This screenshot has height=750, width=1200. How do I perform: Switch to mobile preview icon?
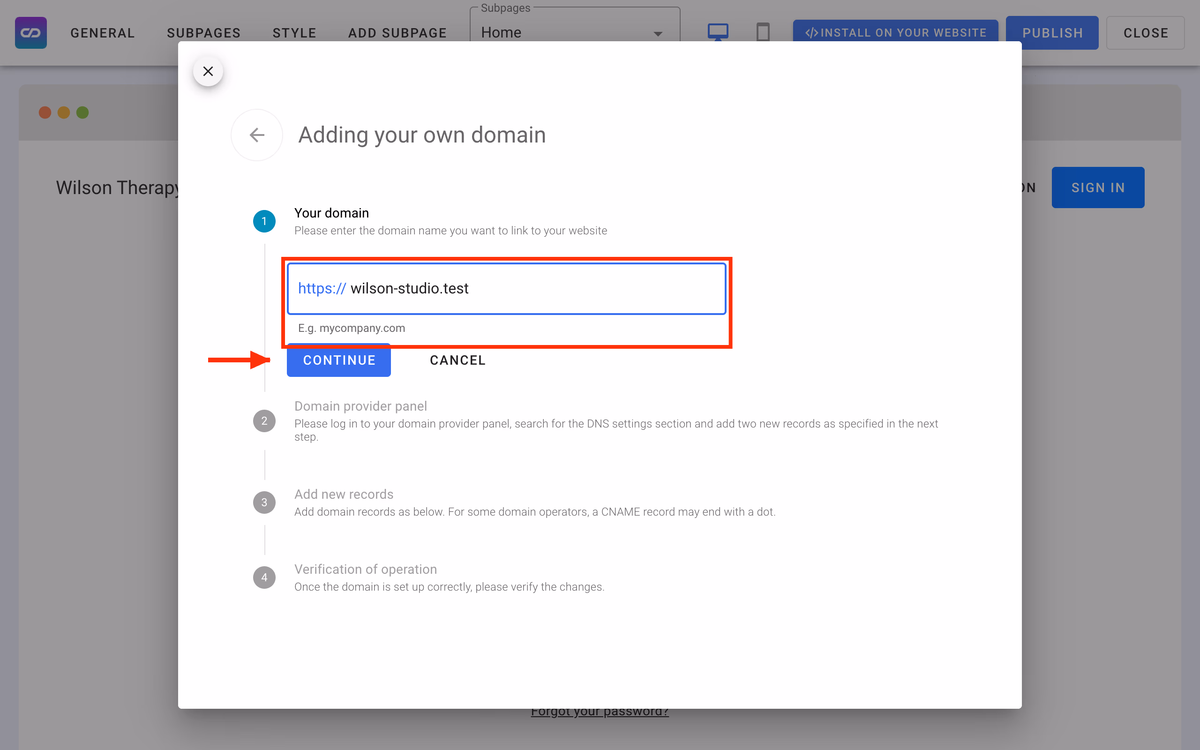(x=763, y=32)
